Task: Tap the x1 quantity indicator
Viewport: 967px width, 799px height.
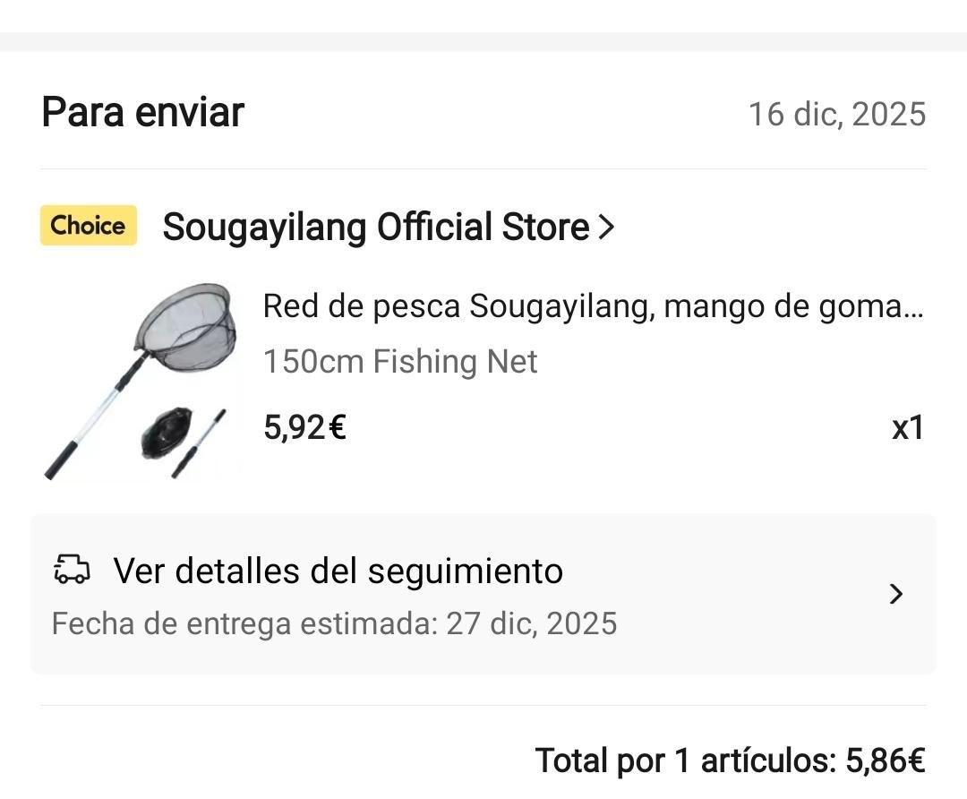Action: [x=907, y=428]
